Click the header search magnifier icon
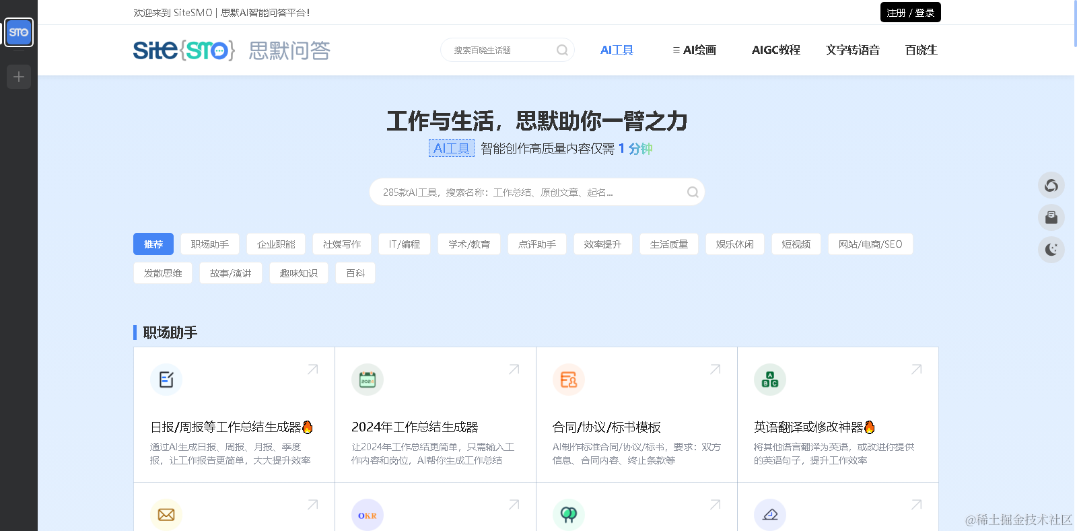The height and width of the screenshot is (531, 1077). click(x=562, y=50)
